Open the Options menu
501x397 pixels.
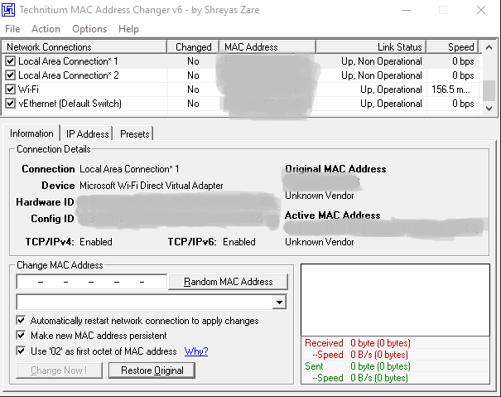tap(89, 29)
